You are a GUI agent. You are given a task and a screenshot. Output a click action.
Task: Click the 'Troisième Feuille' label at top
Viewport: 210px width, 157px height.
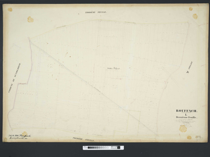coord(96,12)
